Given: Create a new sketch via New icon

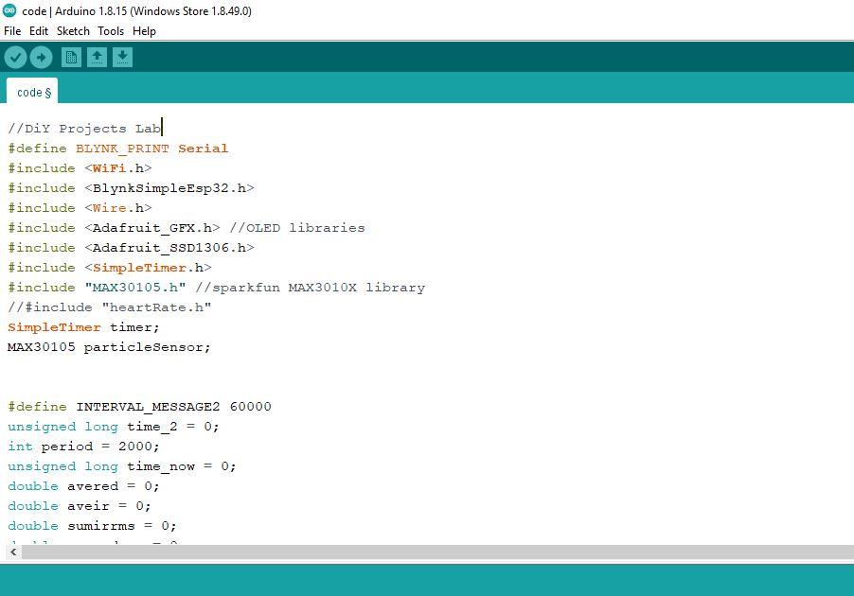Looking at the screenshot, I should (x=71, y=57).
